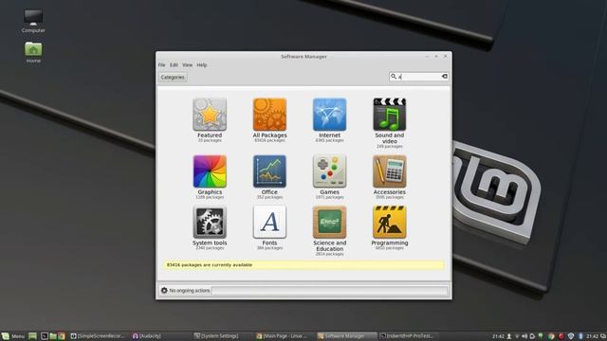Open the File menu
The height and width of the screenshot is (341, 607).
click(161, 65)
